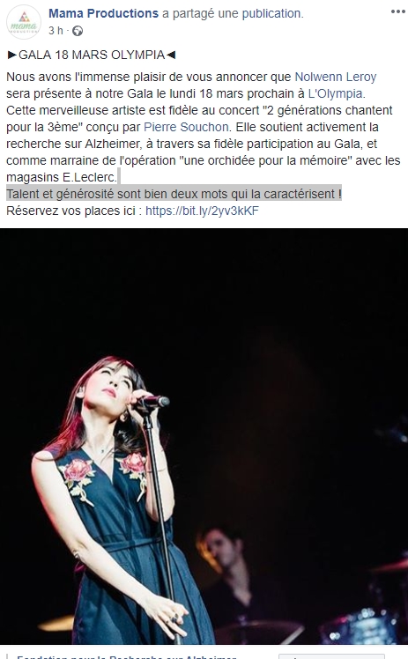
Task: Follow the bit.ly reservation link
Action: 202,211
